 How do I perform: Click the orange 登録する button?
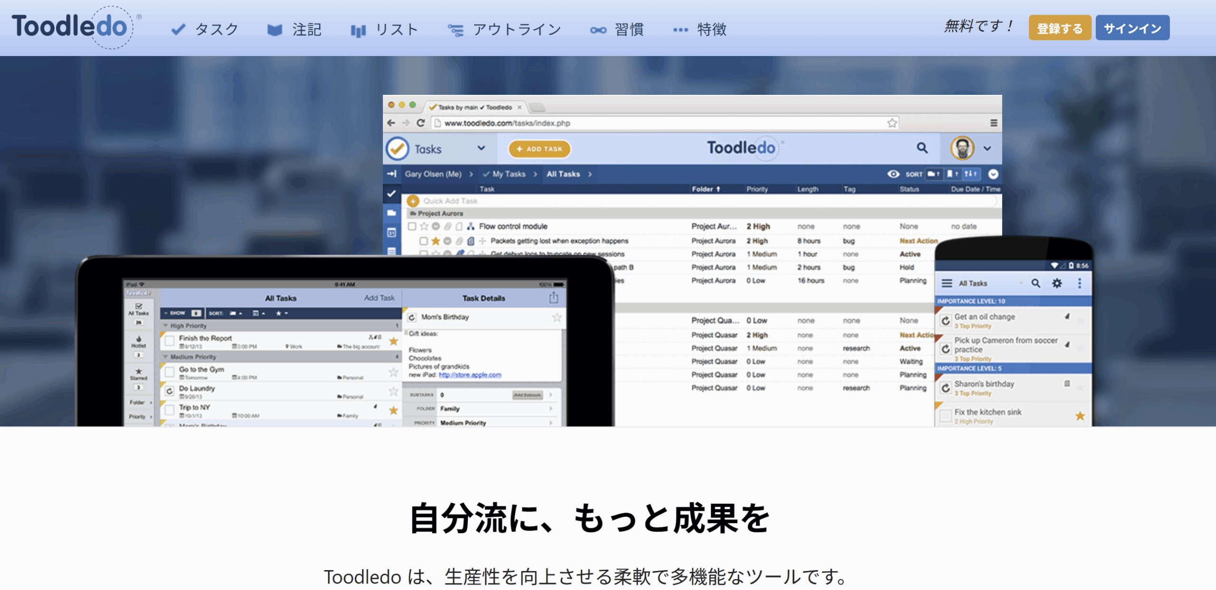[1060, 28]
